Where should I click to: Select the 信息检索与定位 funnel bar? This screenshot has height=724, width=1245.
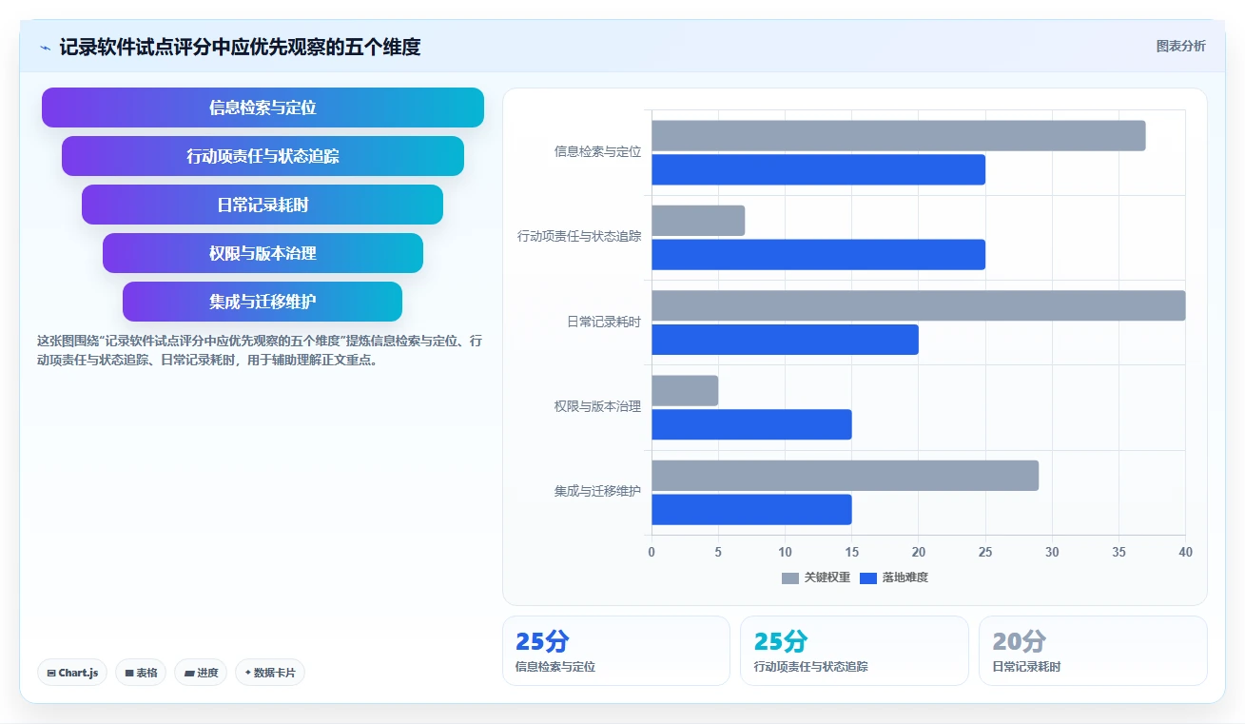(263, 108)
